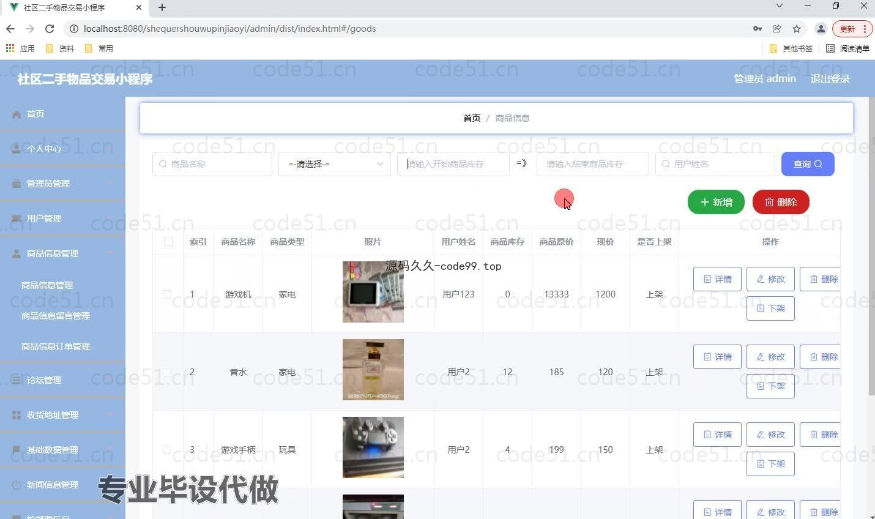Expand 新闻信息管理 sidebar menu
Viewport: 875px width, 519px height.
point(62,485)
